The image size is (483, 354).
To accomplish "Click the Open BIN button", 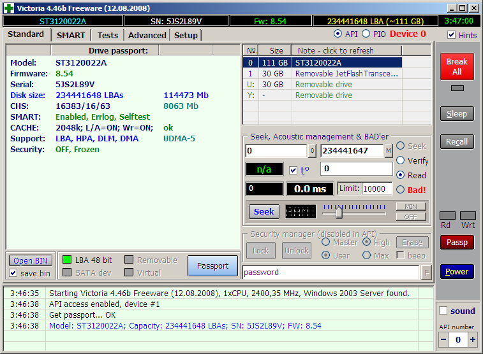I will click(31, 260).
